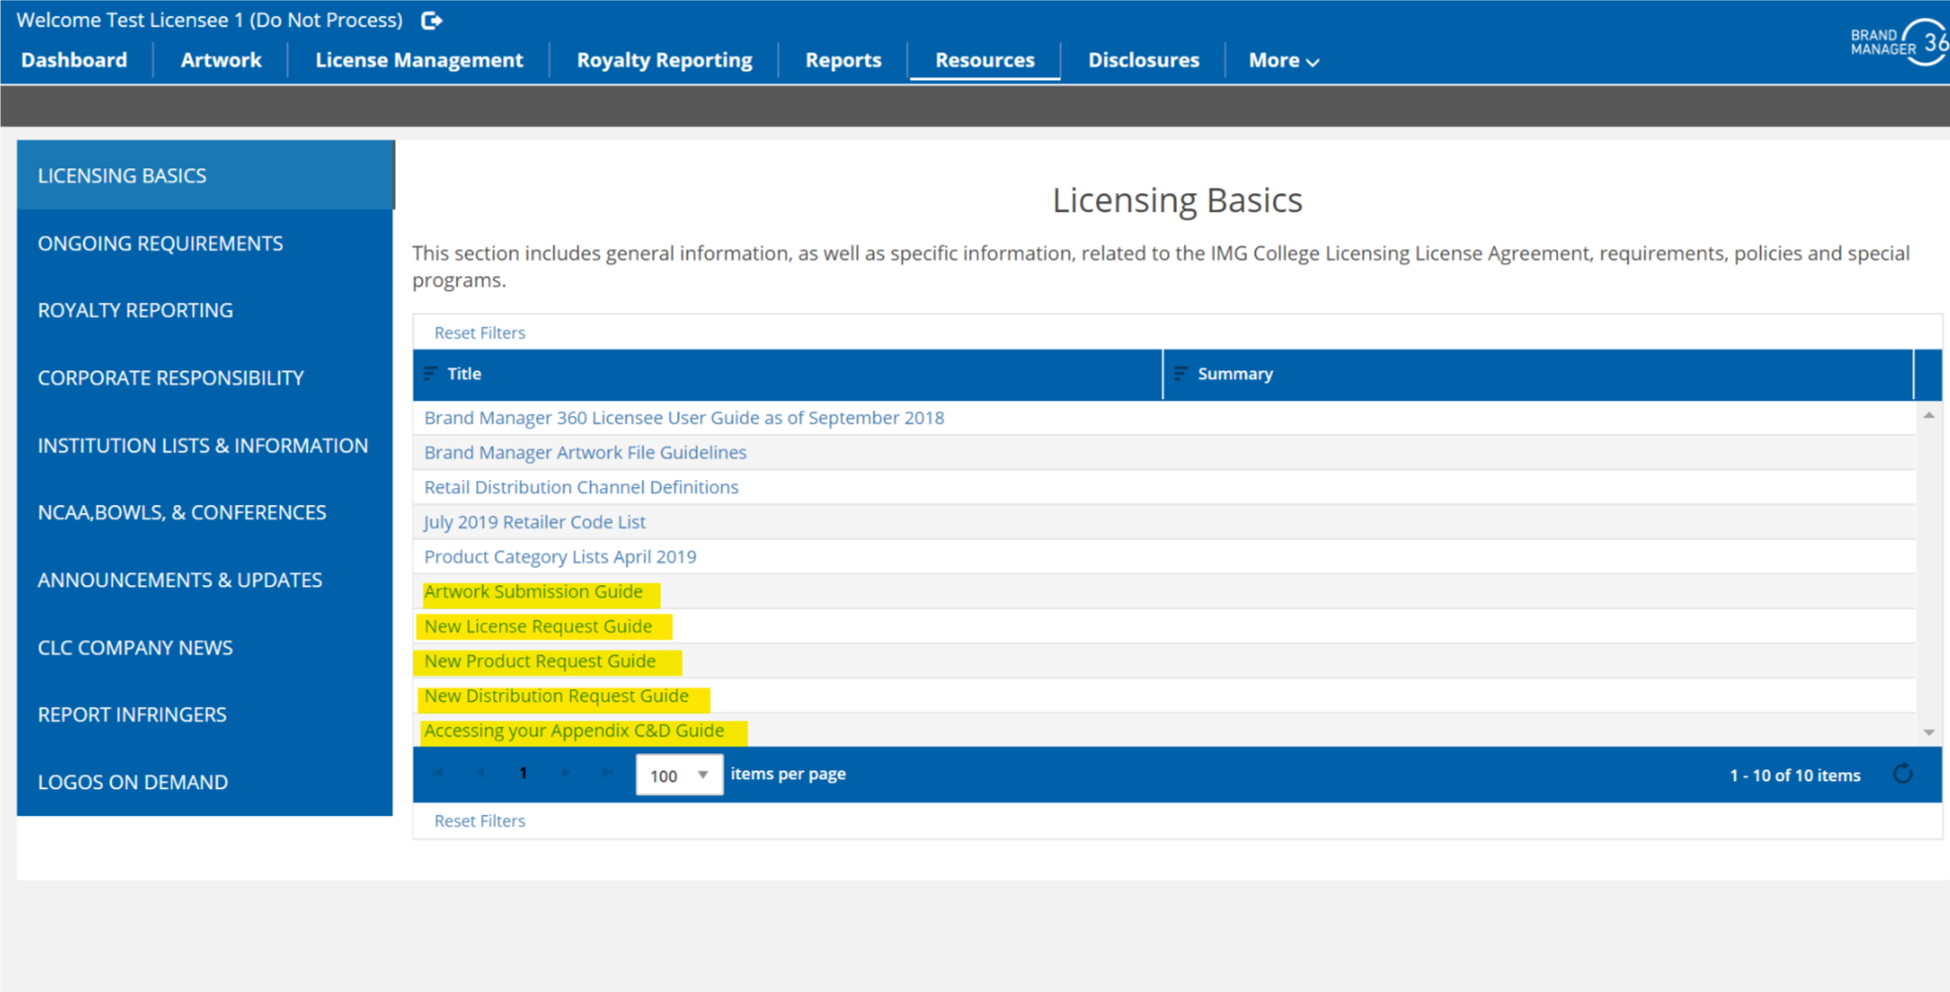Go to Royalty Reporting tab

click(x=664, y=60)
